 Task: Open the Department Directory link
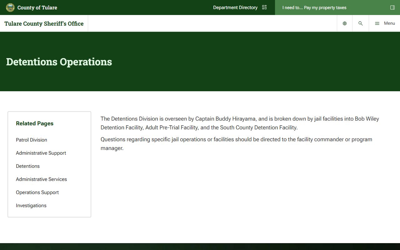pyautogui.click(x=235, y=7)
